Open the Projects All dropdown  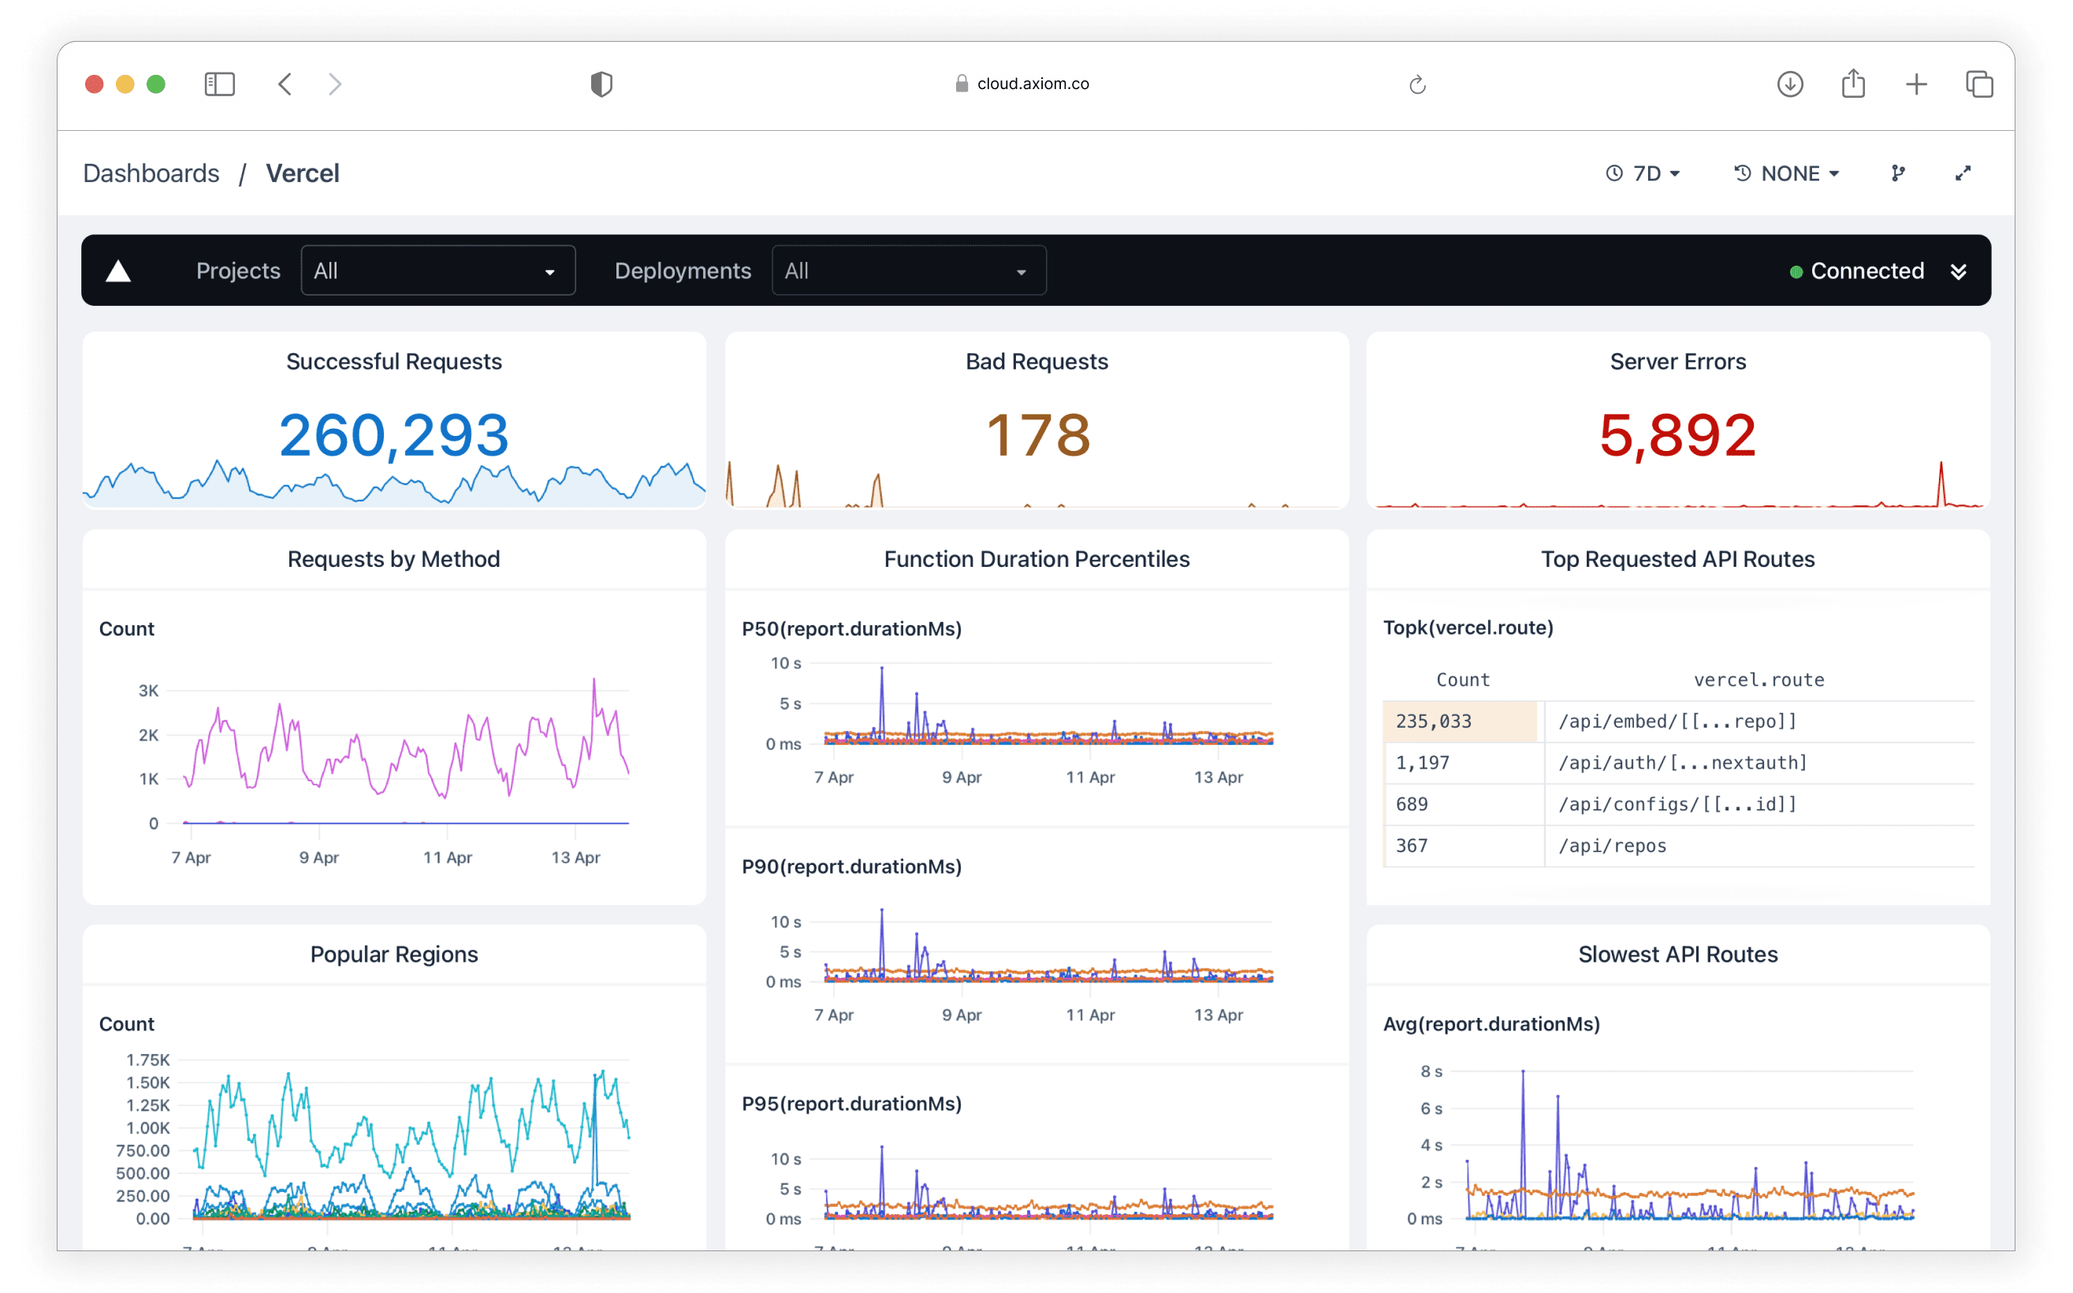tap(437, 270)
